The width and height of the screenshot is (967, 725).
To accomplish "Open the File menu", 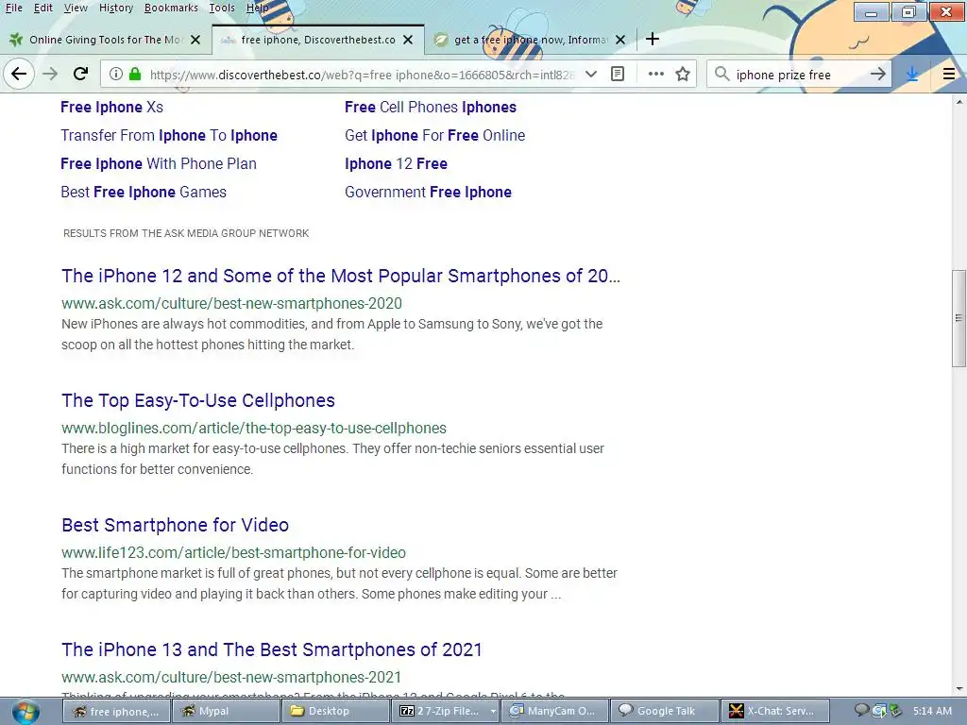I will 13,8.
